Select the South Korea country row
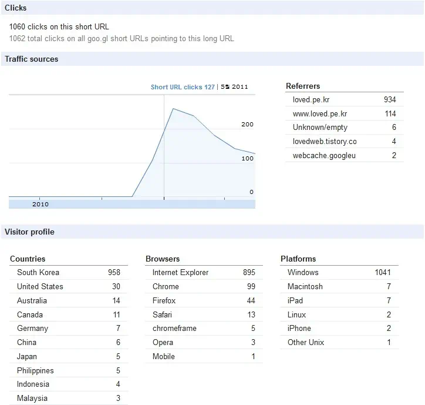The height and width of the screenshot is (405, 425). (69, 273)
